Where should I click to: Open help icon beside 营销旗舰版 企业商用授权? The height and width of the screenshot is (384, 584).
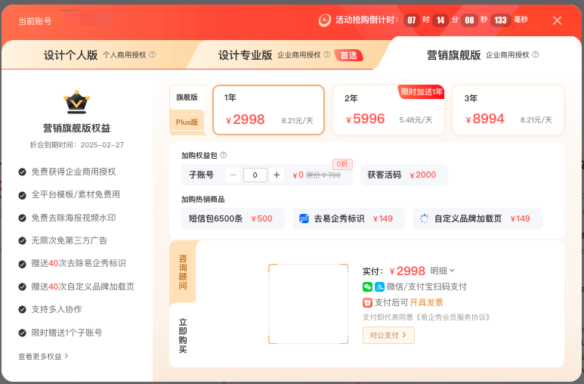click(x=535, y=54)
